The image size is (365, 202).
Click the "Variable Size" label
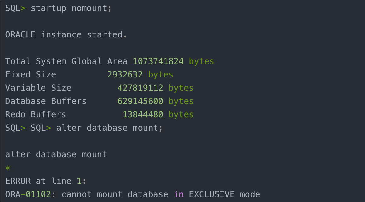[38, 88]
